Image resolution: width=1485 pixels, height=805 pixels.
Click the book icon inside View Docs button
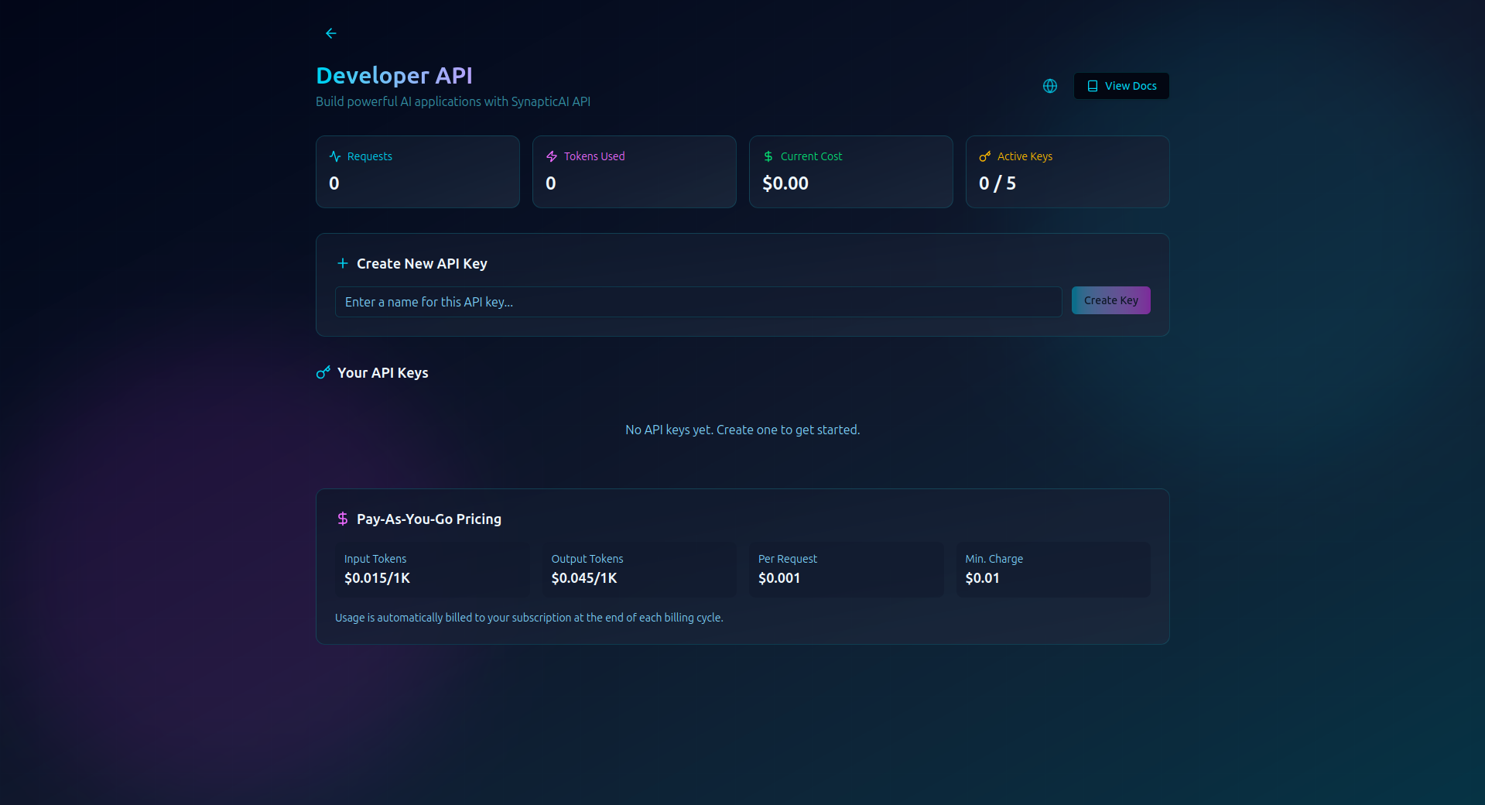point(1093,86)
